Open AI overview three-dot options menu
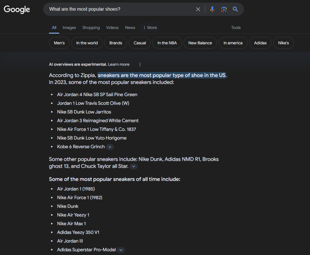This screenshot has width=310, height=255. point(140,65)
